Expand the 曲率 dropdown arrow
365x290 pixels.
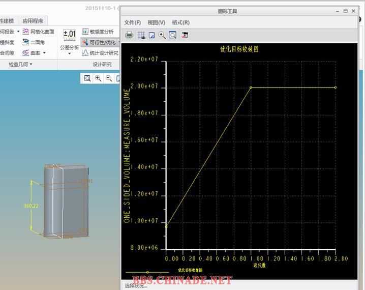(44, 53)
